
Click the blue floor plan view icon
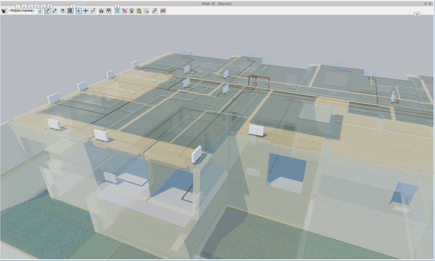(117, 11)
